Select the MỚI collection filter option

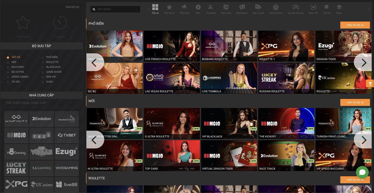tap(14, 62)
